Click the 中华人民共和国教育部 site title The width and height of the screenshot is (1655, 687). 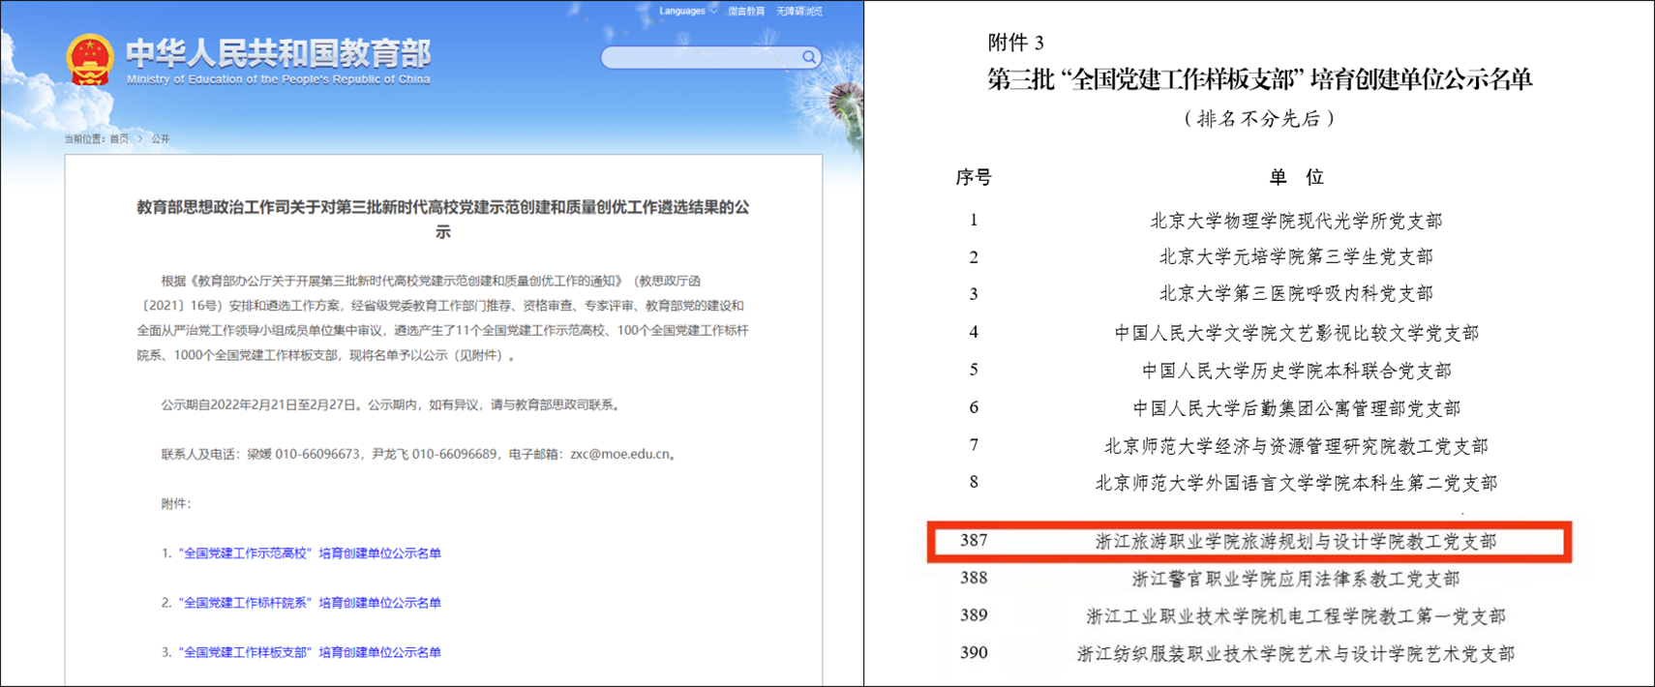279,52
